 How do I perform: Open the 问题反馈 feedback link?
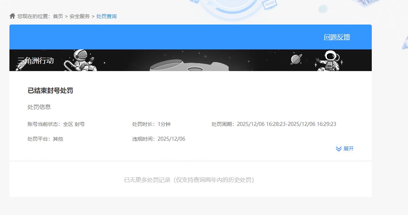pyautogui.click(x=337, y=37)
